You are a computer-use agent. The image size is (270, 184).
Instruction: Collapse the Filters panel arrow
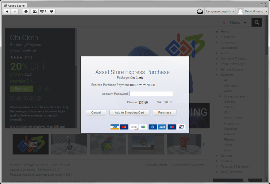tap(245, 22)
